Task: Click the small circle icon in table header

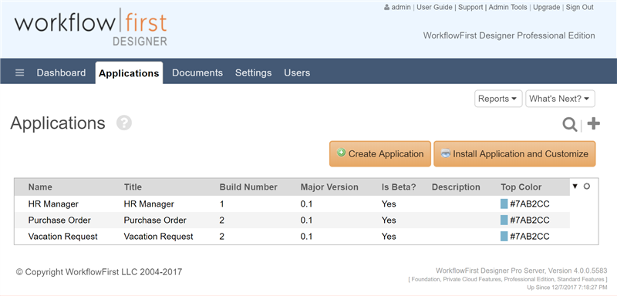Action: [x=587, y=187]
